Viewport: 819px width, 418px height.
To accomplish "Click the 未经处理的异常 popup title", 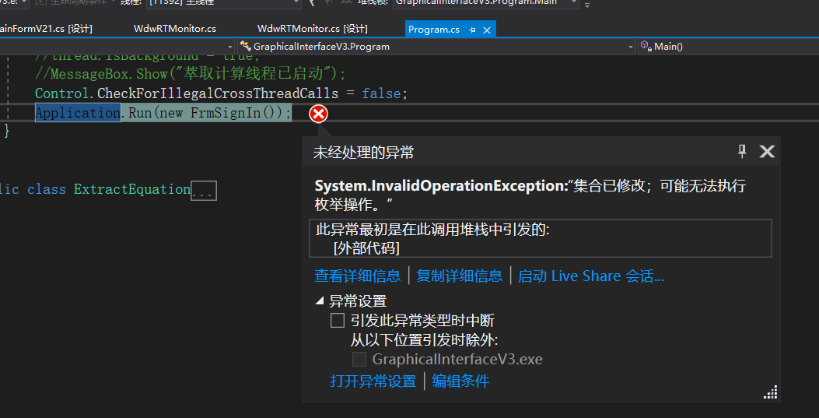I will (363, 152).
